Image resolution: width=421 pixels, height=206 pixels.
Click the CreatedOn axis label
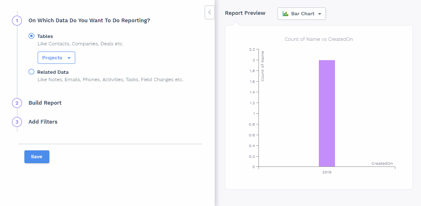click(x=382, y=164)
